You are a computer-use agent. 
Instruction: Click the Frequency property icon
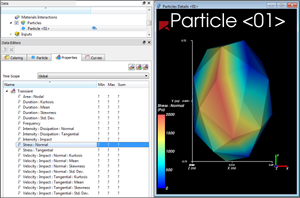coord(19,123)
